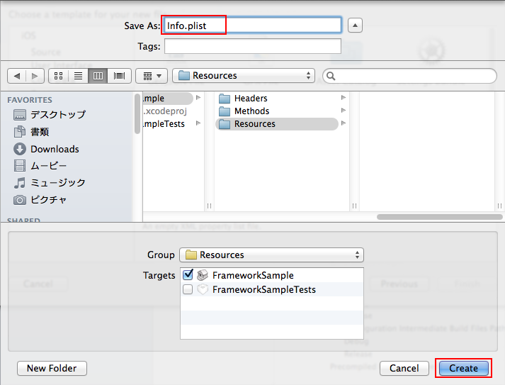
Task: Select Music (ミュージック) in sidebar
Action: pyautogui.click(x=50, y=183)
